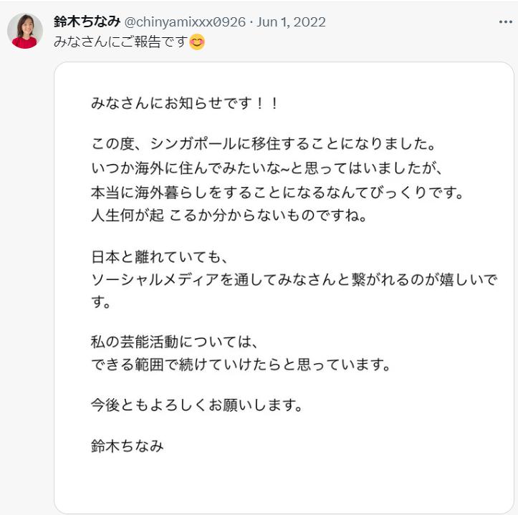Open the Jun 1, 2022 timestamp link
The image size is (518, 515).
(291, 22)
